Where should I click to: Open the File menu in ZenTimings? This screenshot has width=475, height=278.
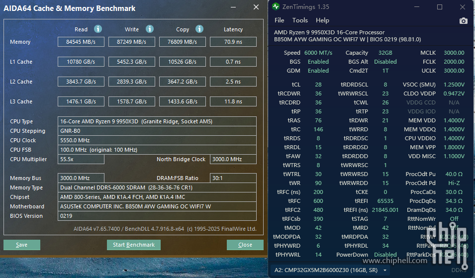point(280,20)
